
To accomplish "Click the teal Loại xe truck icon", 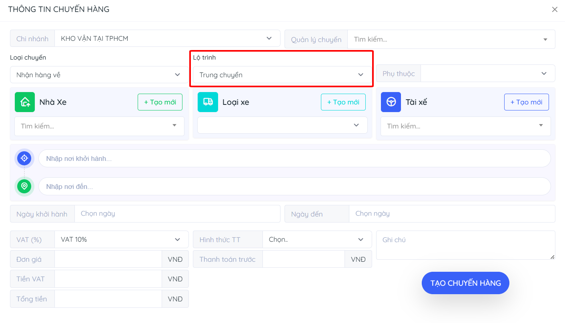I will click(x=208, y=102).
